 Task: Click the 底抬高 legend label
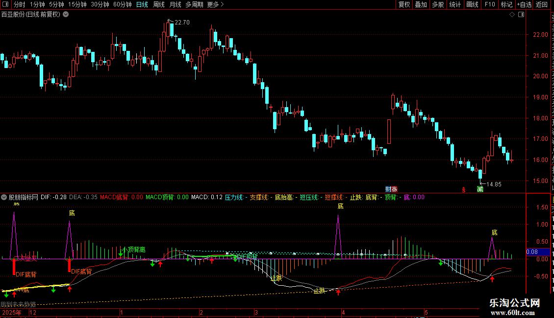(x=285, y=197)
